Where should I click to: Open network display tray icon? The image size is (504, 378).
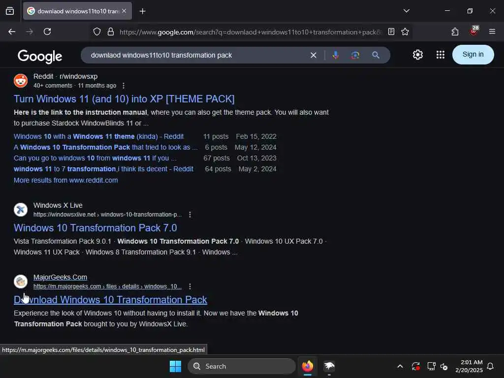[431, 366]
